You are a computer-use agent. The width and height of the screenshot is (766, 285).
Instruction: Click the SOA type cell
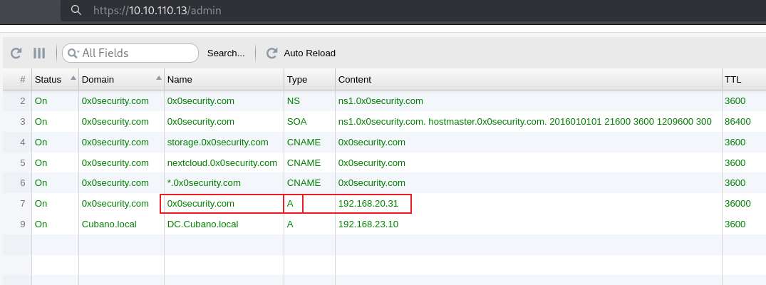point(298,121)
